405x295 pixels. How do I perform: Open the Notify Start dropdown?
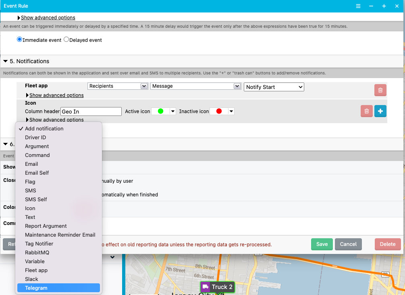pyautogui.click(x=274, y=87)
